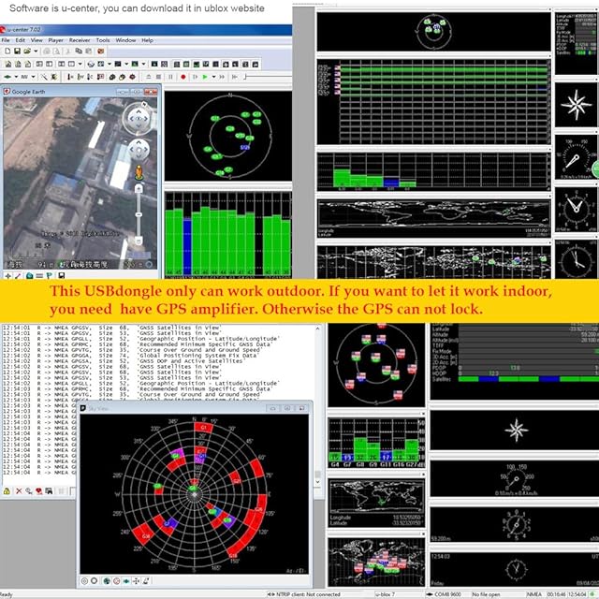Click the scrollbar down arrow in packet console
The width and height of the screenshot is (599, 599).
(318, 482)
